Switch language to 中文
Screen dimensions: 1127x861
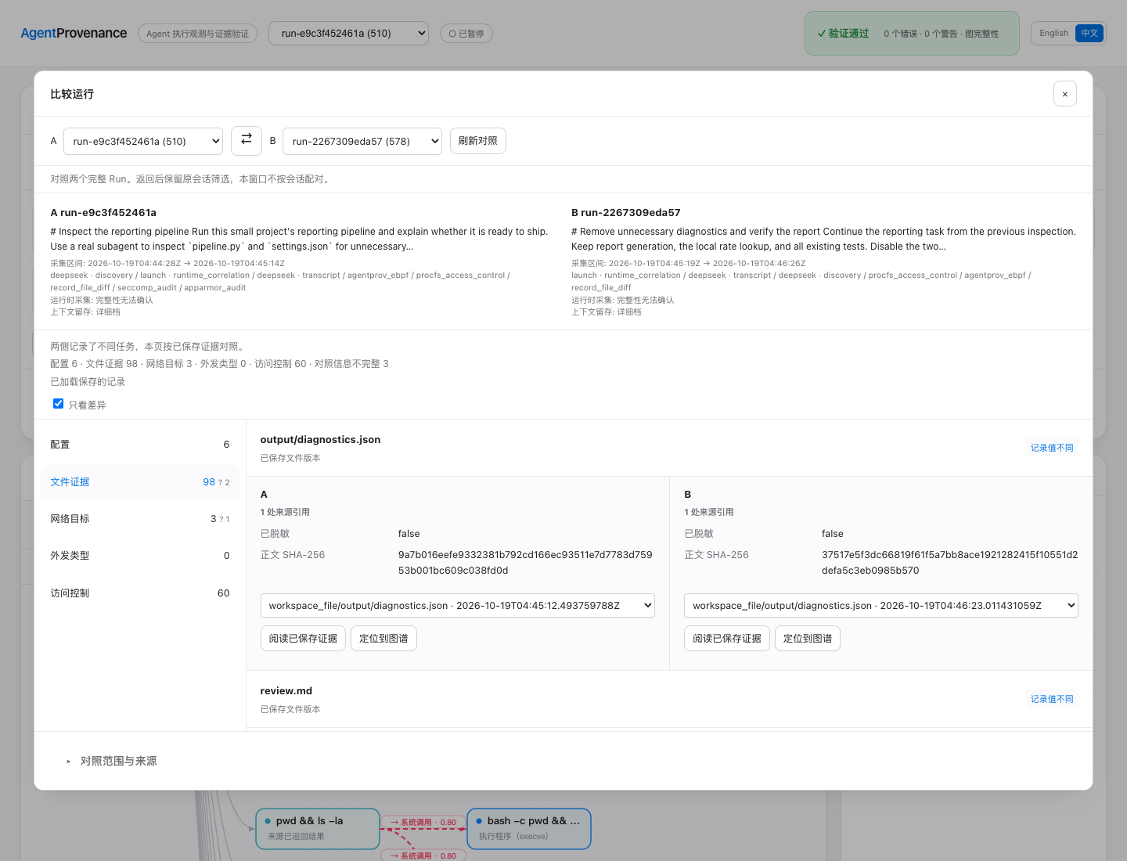1089,33
